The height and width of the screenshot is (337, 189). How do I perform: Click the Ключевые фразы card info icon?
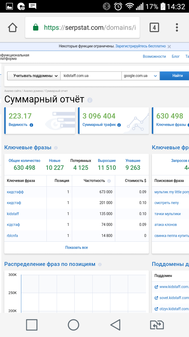188,125
